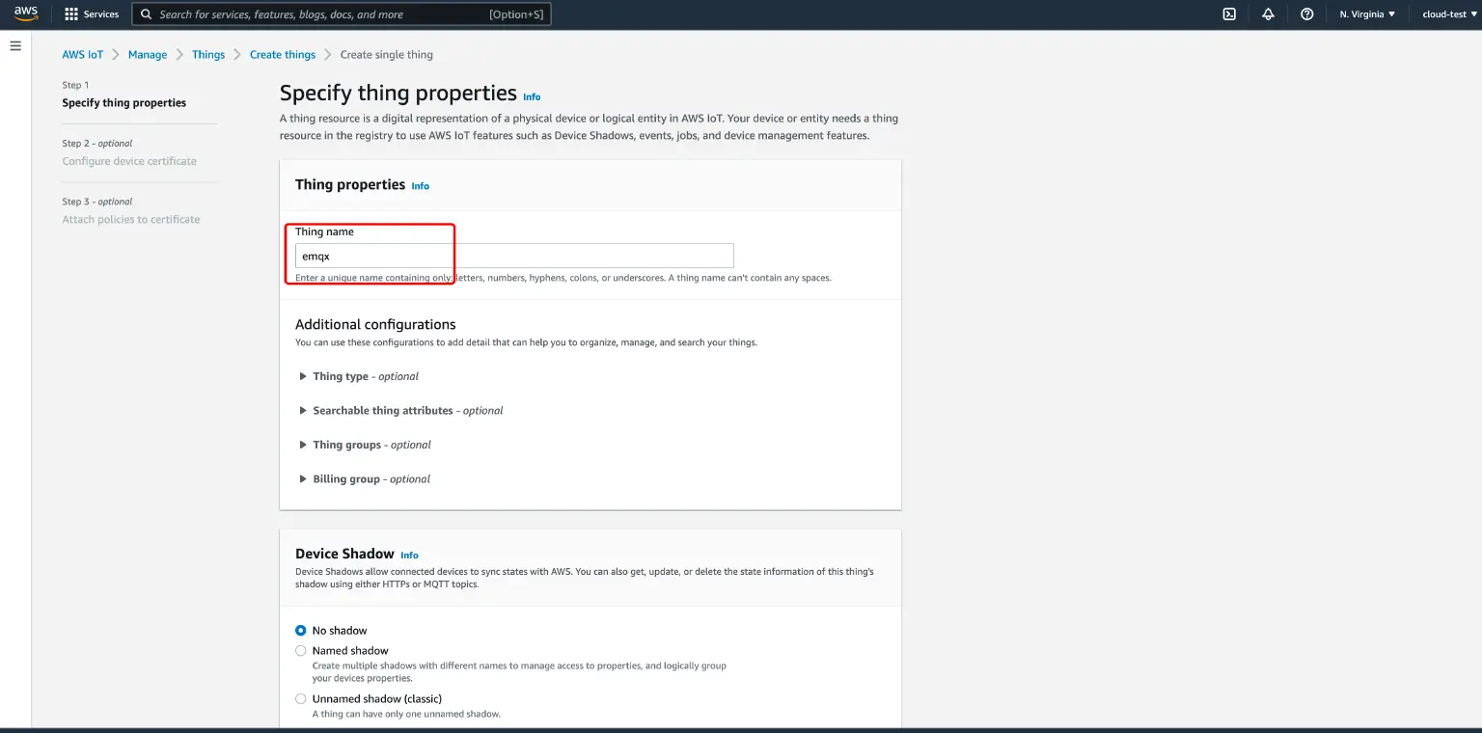
Task: Open the cloud-test account menu
Action: (1447, 14)
